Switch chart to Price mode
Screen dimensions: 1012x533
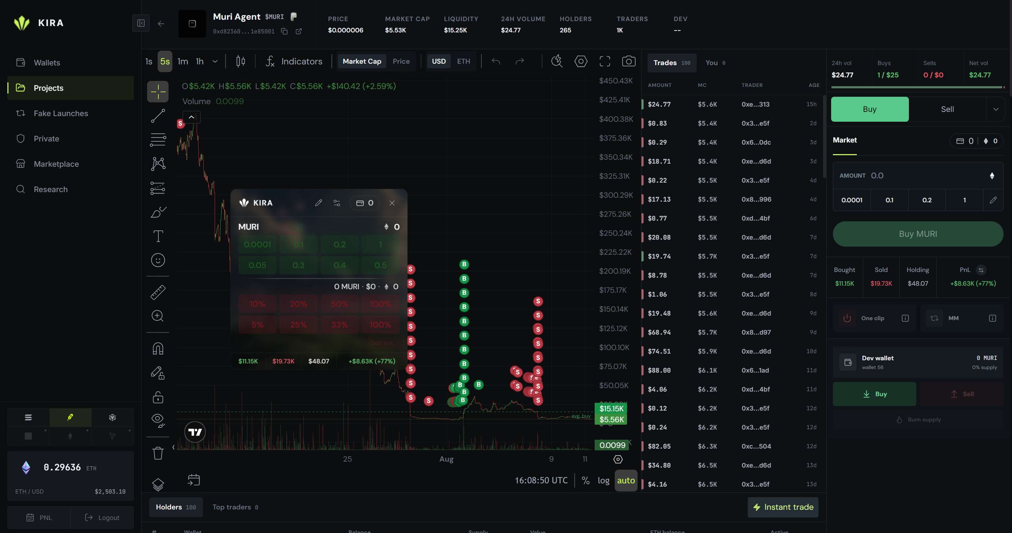click(401, 61)
